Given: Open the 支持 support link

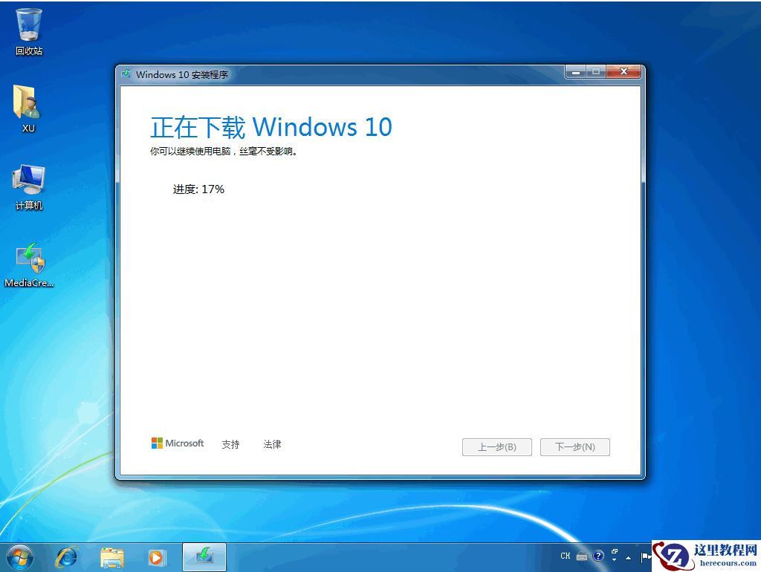Looking at the screenshot, I should [230, 443].
